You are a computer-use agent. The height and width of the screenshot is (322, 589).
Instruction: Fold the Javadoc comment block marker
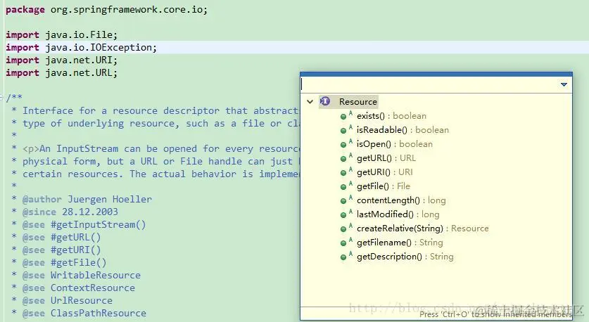click(x=2, y=97)
